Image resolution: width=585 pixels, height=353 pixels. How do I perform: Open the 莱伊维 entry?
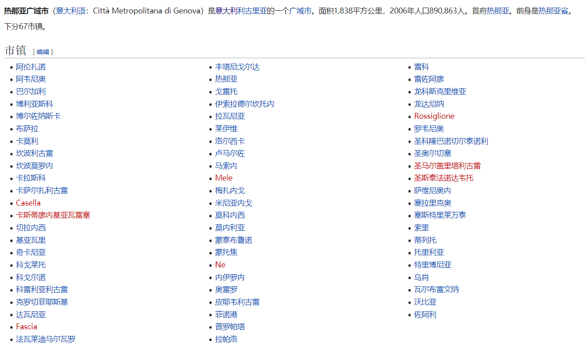click(227, 129)
